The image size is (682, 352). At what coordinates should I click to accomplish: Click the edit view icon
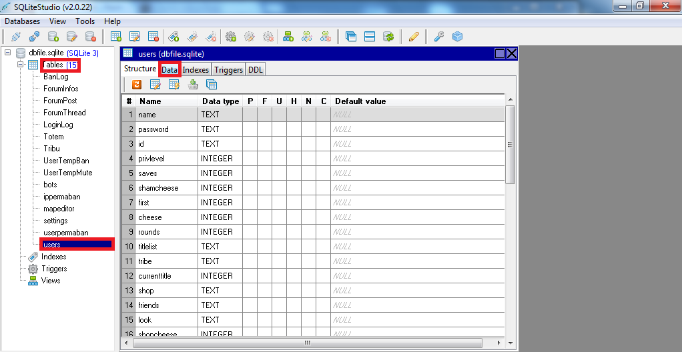[x=307, y=37]
